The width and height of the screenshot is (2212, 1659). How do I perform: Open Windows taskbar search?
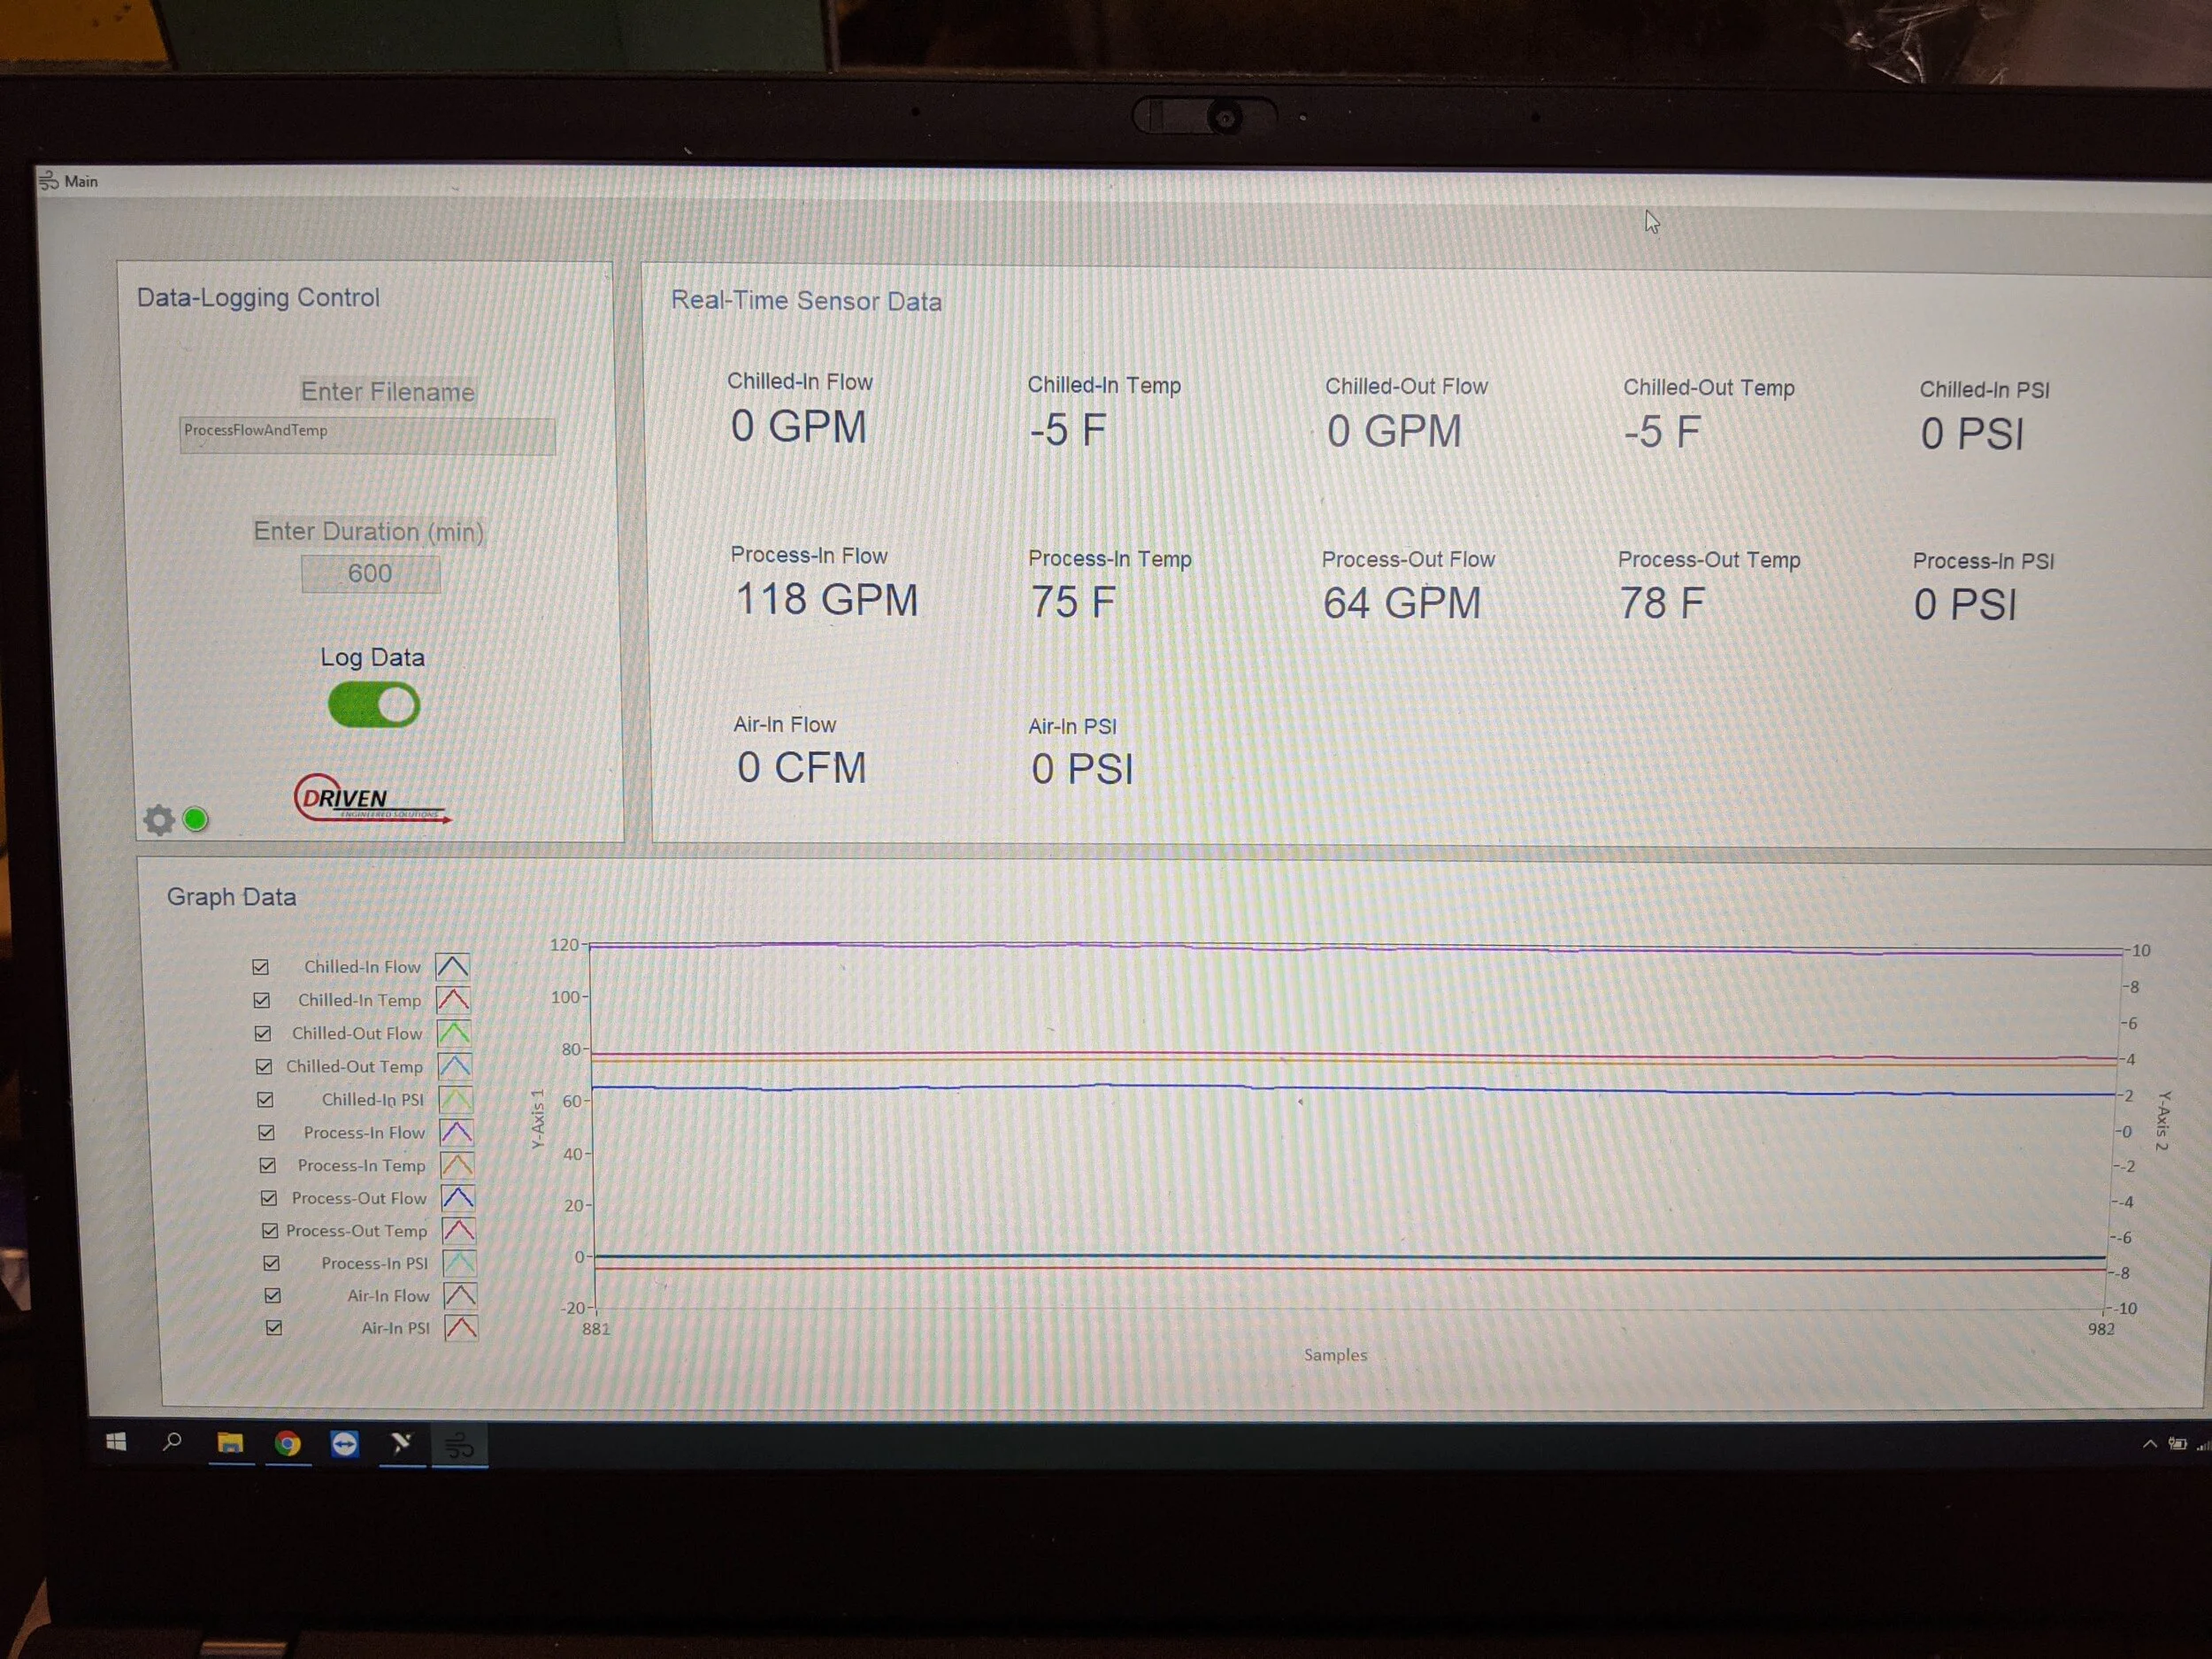172,1442
